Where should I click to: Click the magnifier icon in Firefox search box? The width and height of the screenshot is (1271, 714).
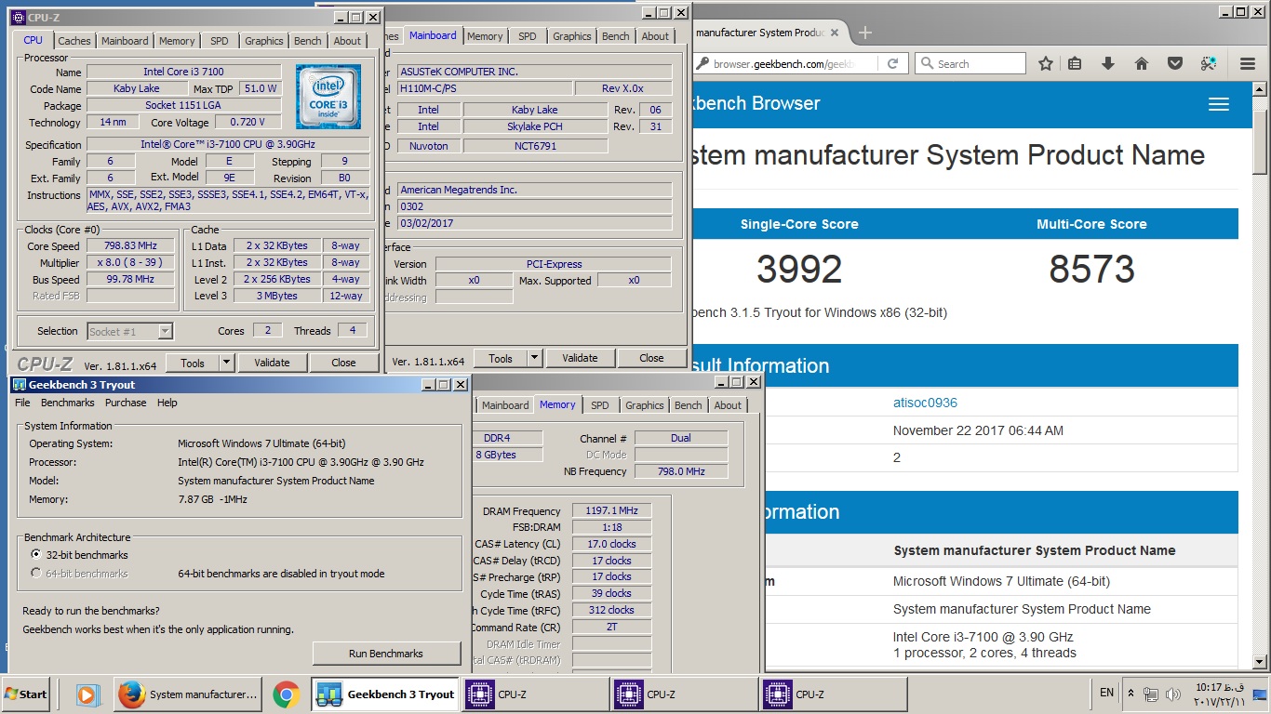[x=926, y=64]
